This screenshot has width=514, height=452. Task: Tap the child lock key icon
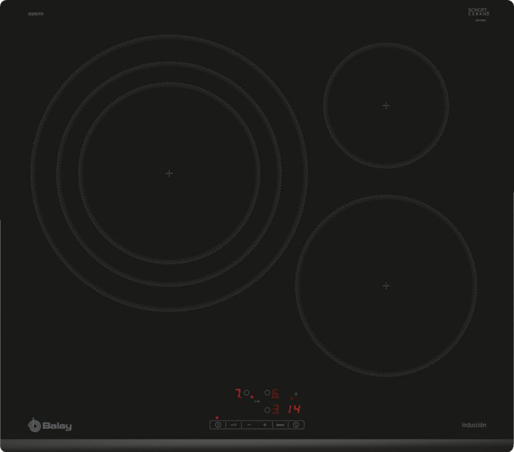(x=234, y=425)
